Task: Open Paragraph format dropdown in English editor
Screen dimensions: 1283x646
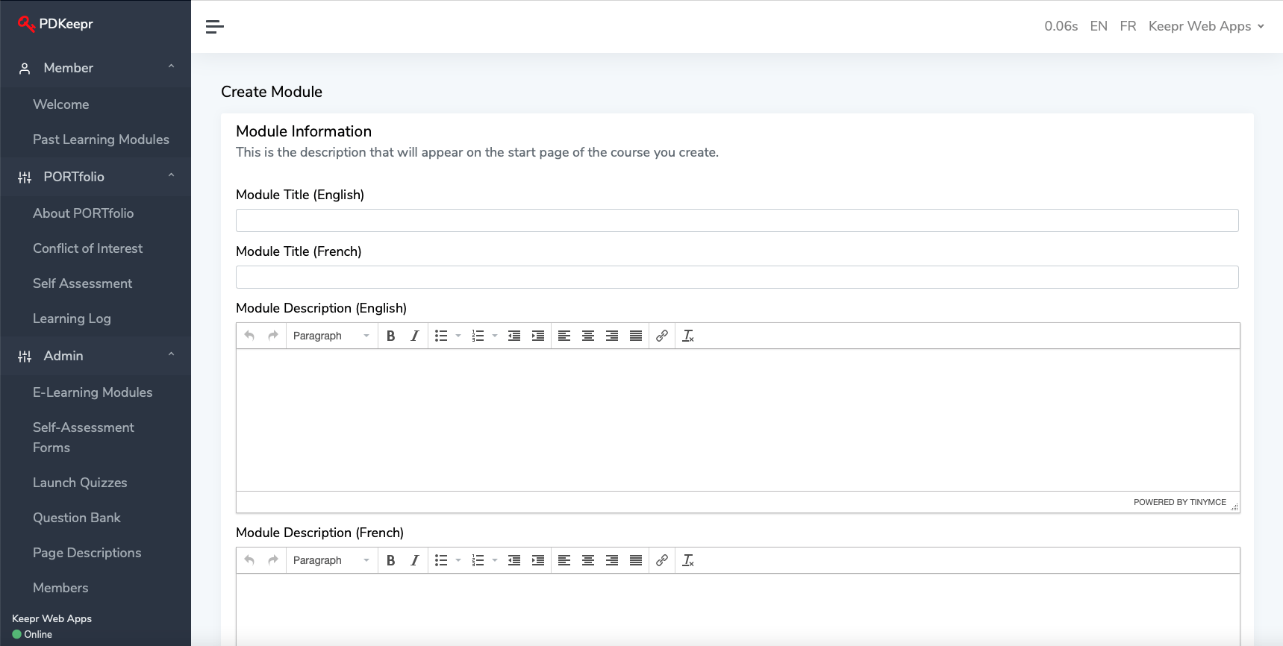Action: click(x=331, y=336)
